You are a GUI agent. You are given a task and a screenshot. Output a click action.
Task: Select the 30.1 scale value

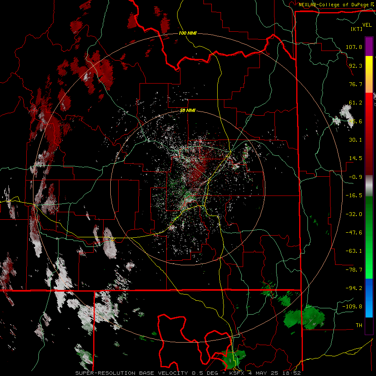point(356,140)
